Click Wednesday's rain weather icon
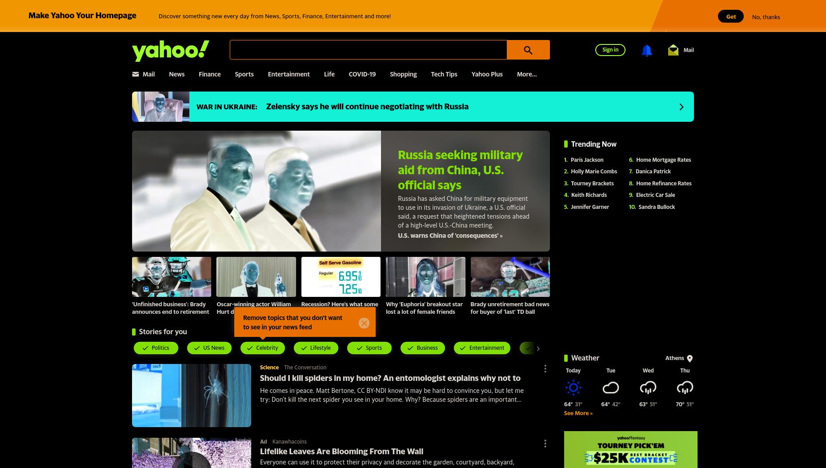826x468 pixels. pyautogui.click(x=648, y=388)
